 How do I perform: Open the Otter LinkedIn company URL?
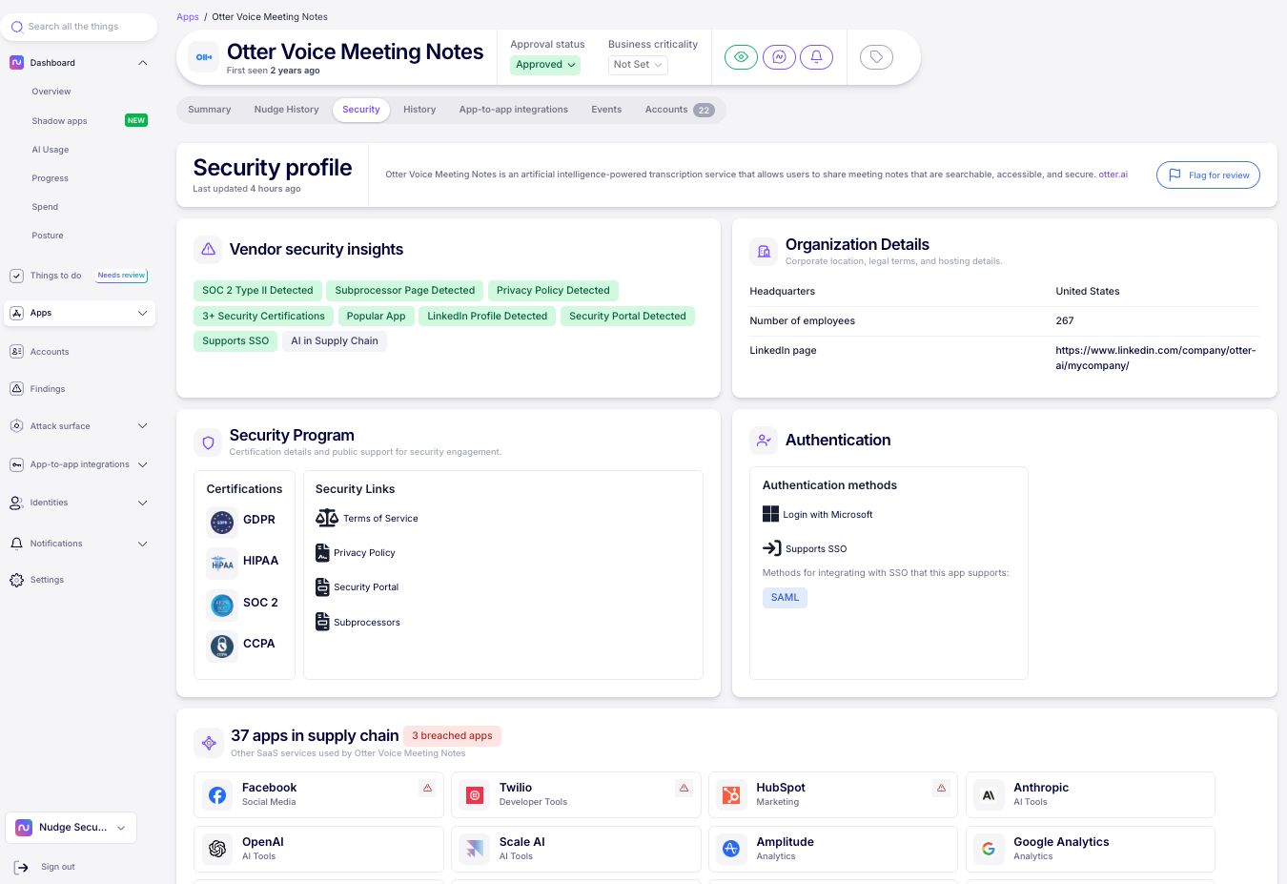coord(1155,358)
